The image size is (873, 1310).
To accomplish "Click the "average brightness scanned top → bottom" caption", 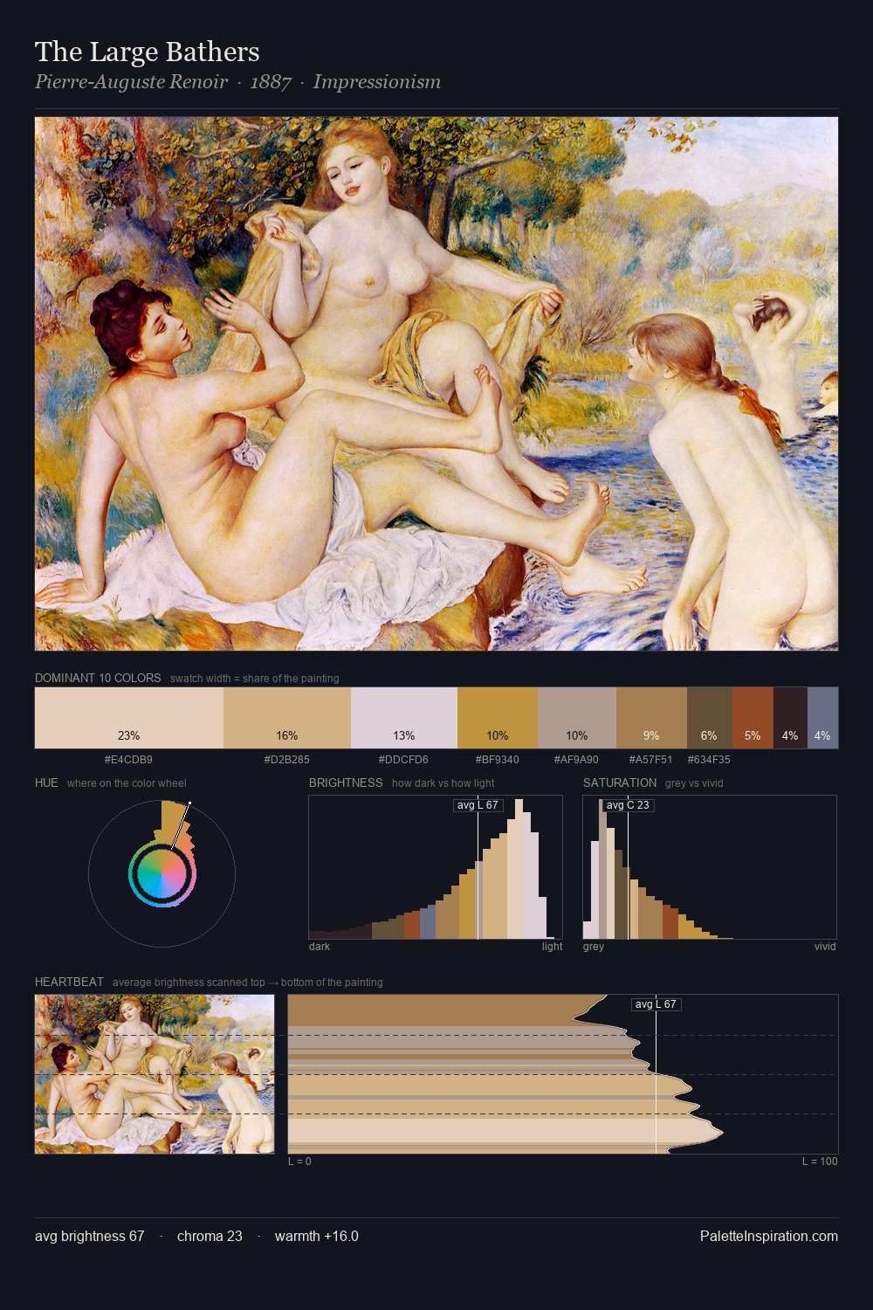I will pyautogui.click(x=247, y=982).
